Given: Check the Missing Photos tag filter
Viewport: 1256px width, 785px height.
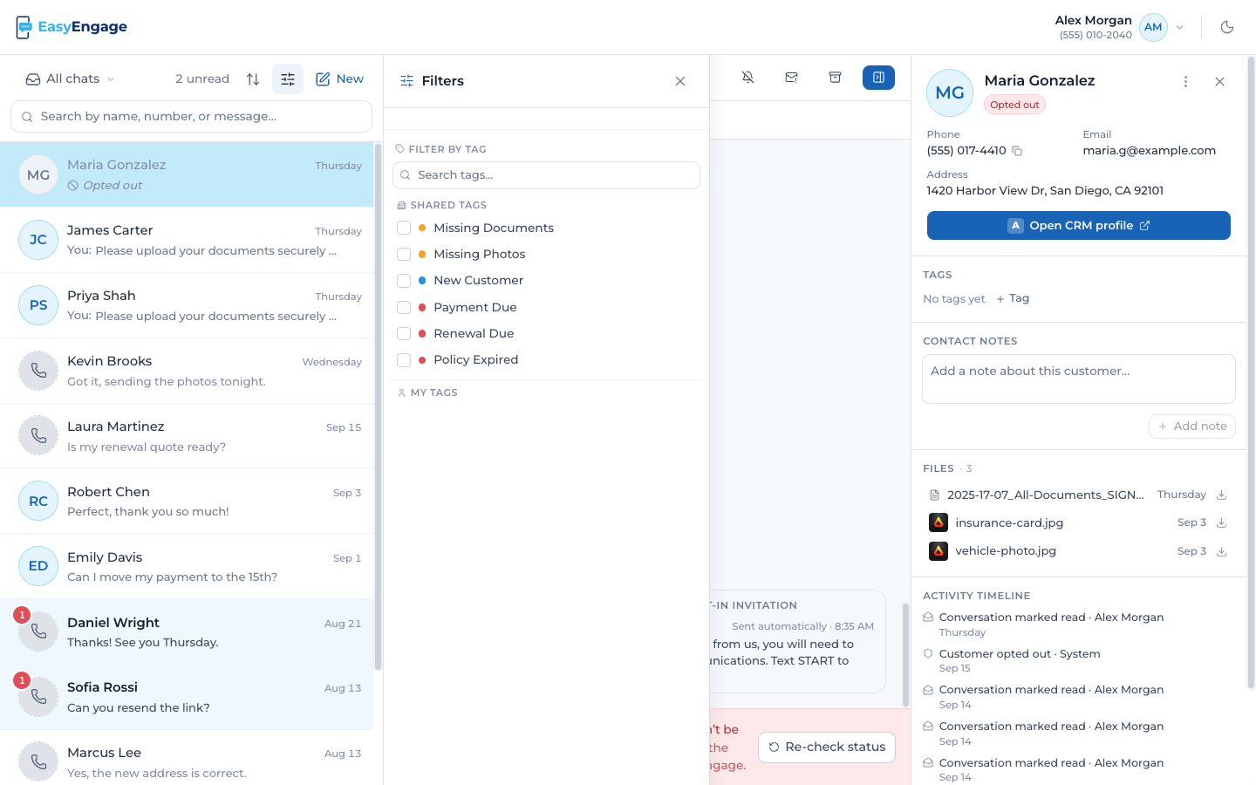Looking at the screenshot, I should point(404,254).
